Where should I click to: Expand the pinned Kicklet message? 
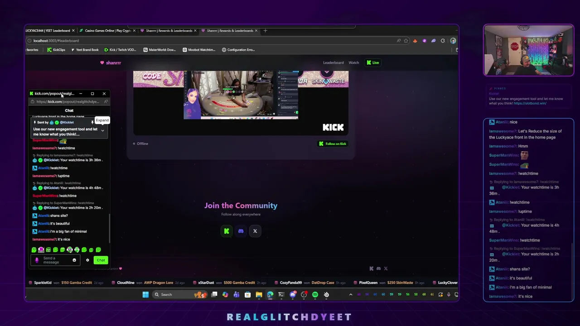[102, 130]
